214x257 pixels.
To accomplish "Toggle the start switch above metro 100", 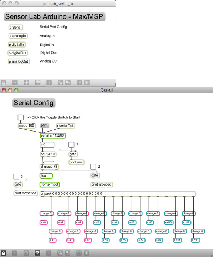I will pyautogui.click(x=21, y=118).
